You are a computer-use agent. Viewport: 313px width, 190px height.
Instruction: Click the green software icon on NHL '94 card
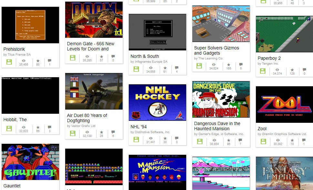tap(136, 139)
